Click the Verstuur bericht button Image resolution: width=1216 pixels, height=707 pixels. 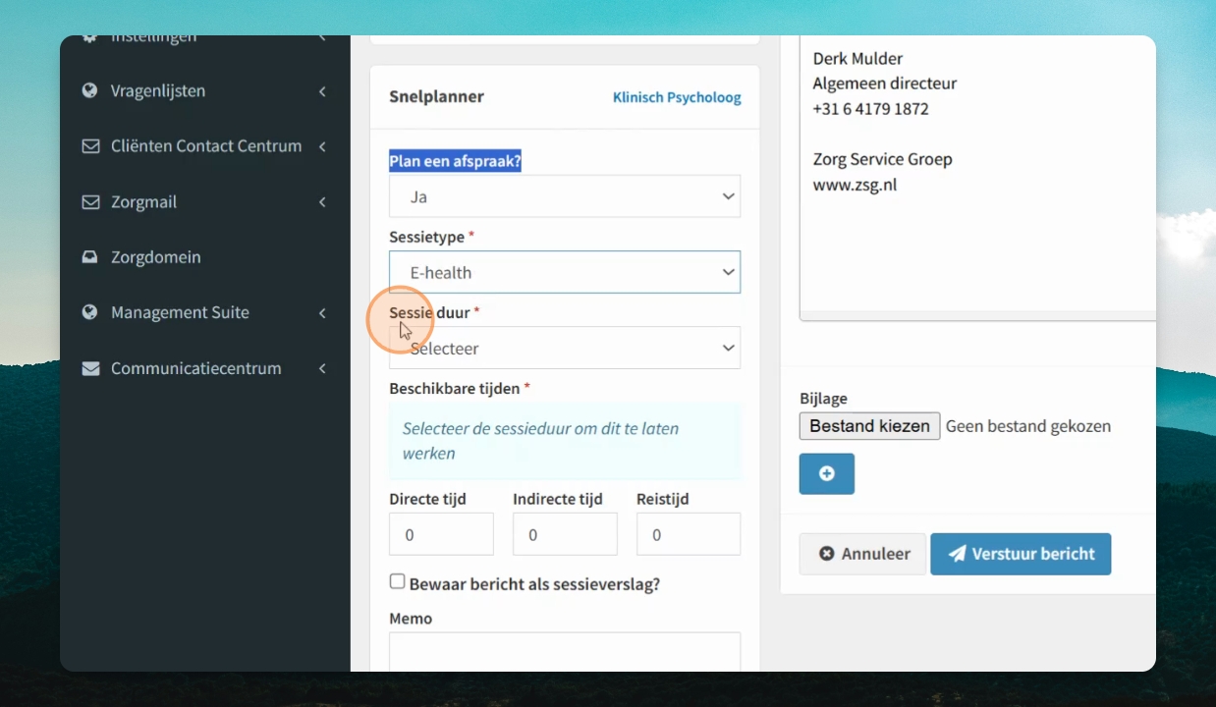click(1021, 554)
